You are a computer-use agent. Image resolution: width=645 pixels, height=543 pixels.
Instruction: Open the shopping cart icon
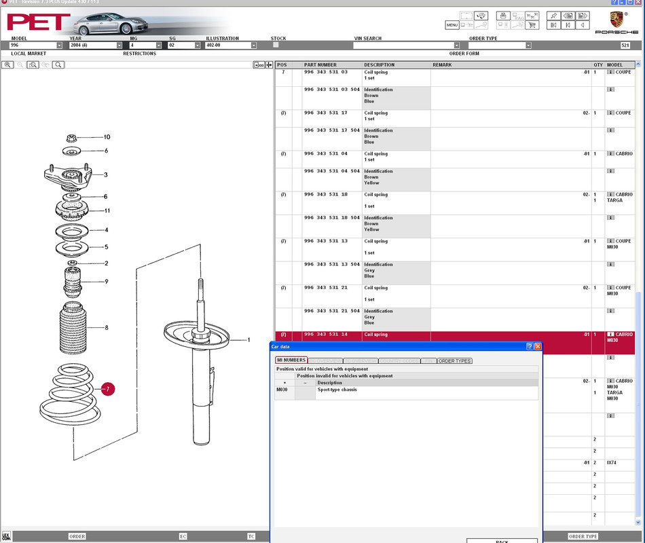[532, 25]
